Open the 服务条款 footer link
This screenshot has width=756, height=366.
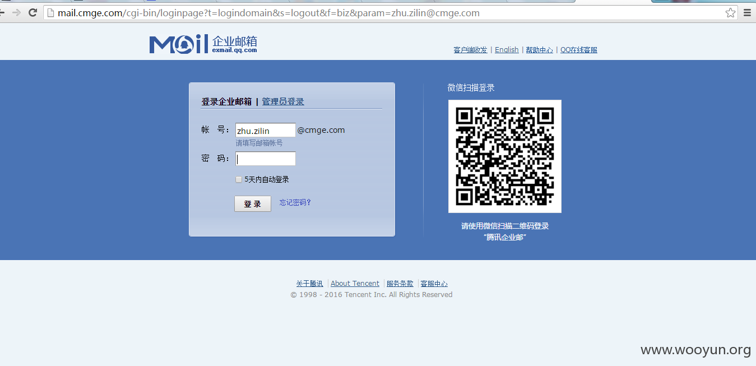(x=400, y=284)
